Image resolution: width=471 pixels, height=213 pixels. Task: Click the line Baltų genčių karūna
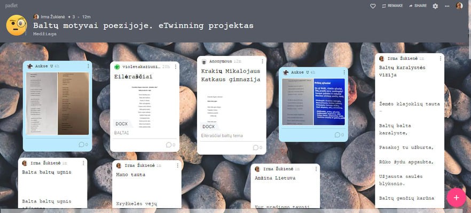406,198
